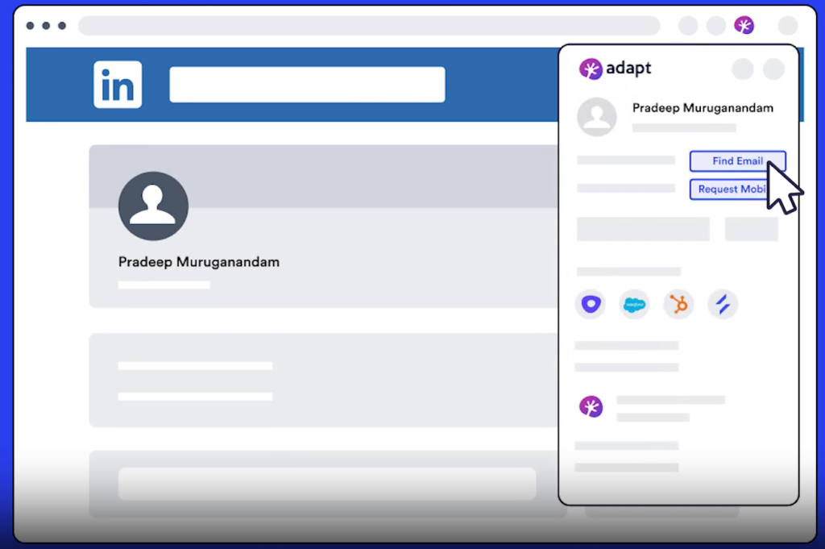825x549 pixels.
Task: Click the LinkedIn search field
Action: pos(307,84)
